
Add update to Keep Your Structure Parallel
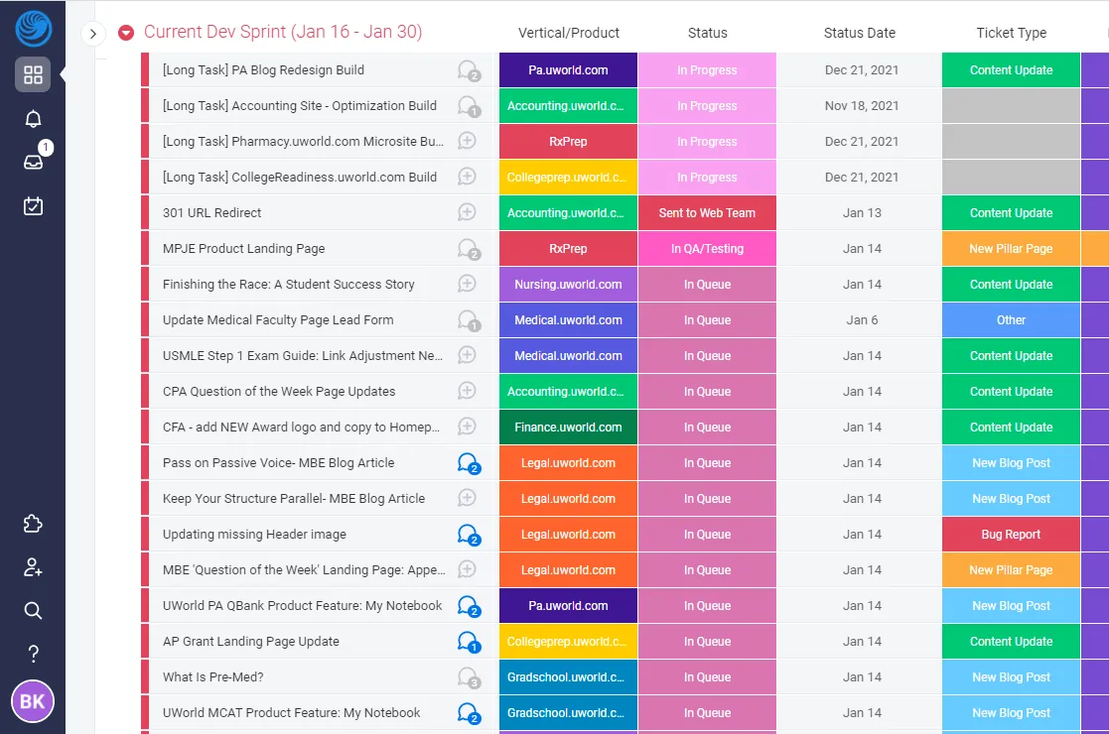[x=467, y=498]
